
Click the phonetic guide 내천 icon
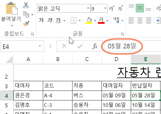(116, 20)
